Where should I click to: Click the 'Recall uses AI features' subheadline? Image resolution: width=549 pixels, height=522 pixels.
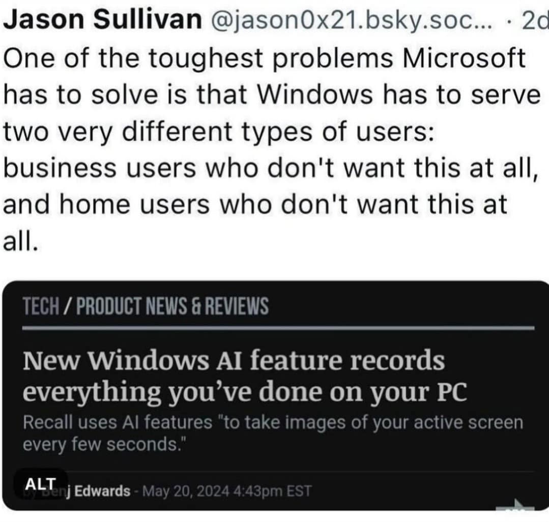(x=117, y=422)
